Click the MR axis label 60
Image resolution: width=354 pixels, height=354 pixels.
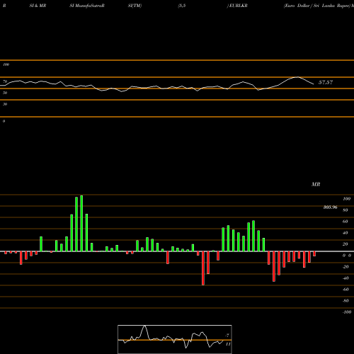[346, 222]
